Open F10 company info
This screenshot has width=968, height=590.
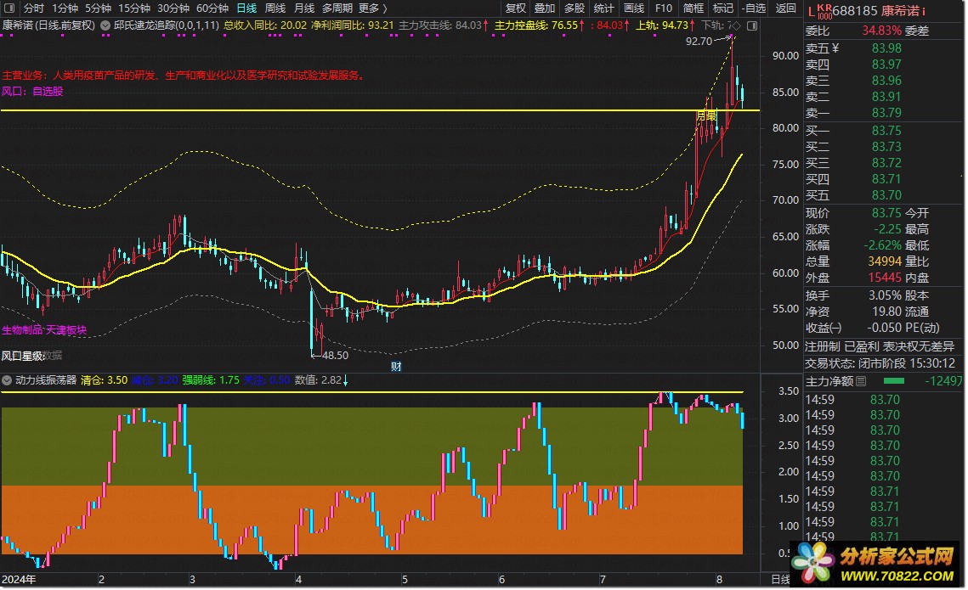664,8
